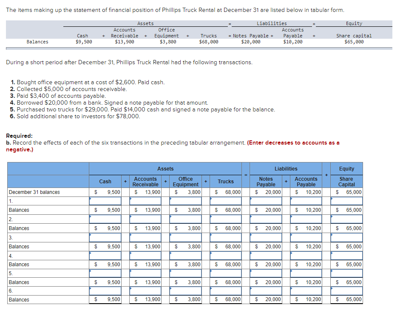Select Notes Payable input for transaction 5
The height and width of the screenshot is (313, 403).
(x=266, y=273)
